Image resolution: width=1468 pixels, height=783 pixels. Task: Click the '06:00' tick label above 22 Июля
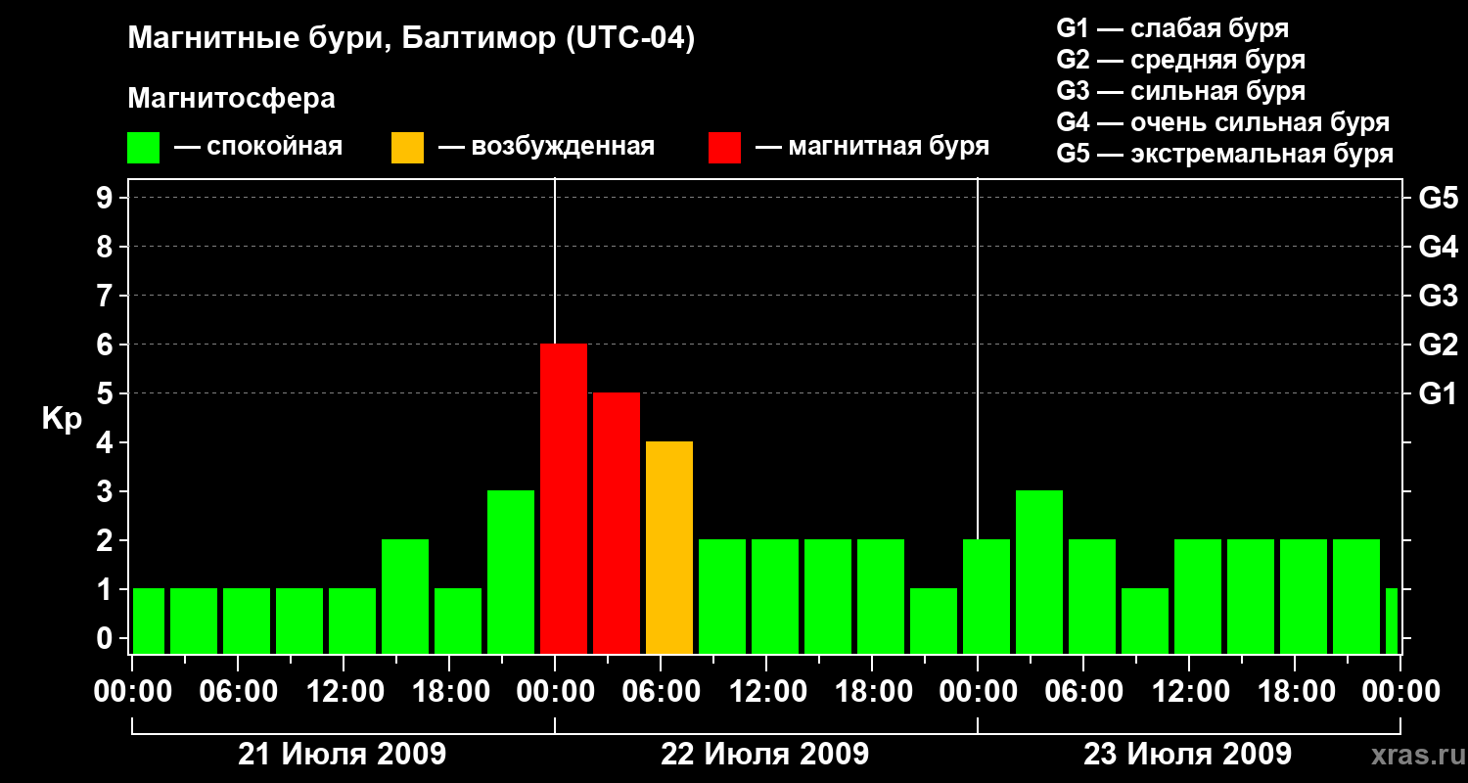click(661, 691)
